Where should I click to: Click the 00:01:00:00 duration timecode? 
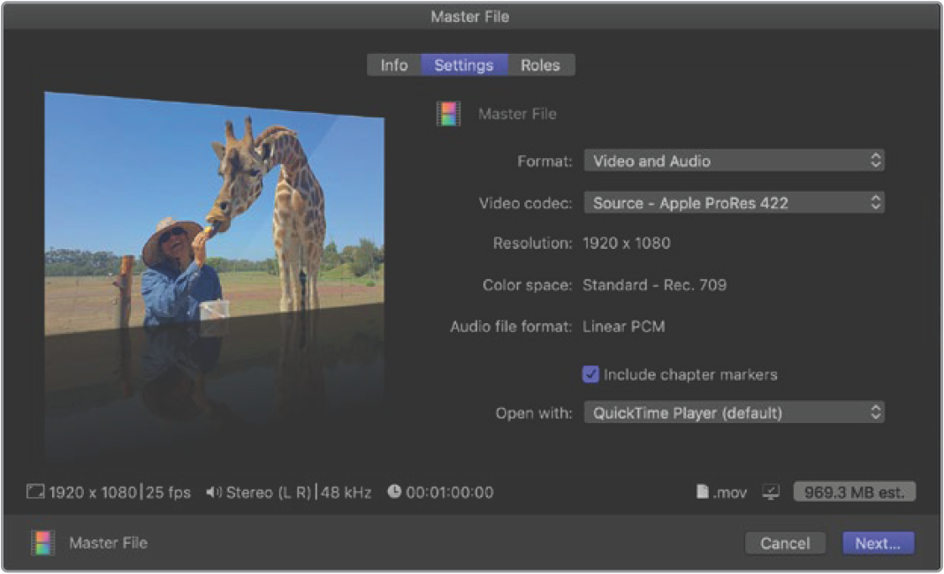pyautogui.click(x=449, y=493)
